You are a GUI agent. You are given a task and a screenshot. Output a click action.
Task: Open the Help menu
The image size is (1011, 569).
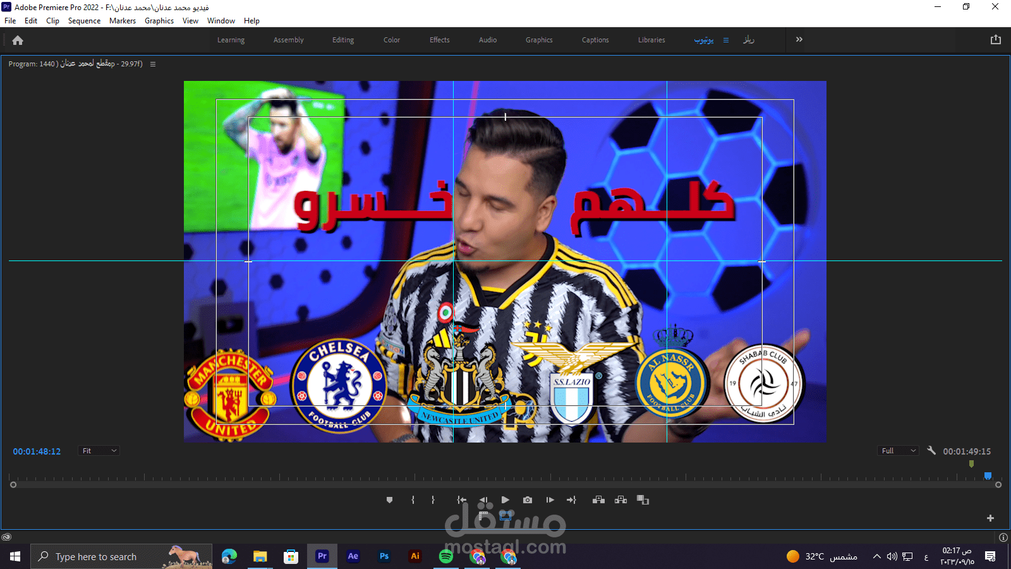(251, 21)
